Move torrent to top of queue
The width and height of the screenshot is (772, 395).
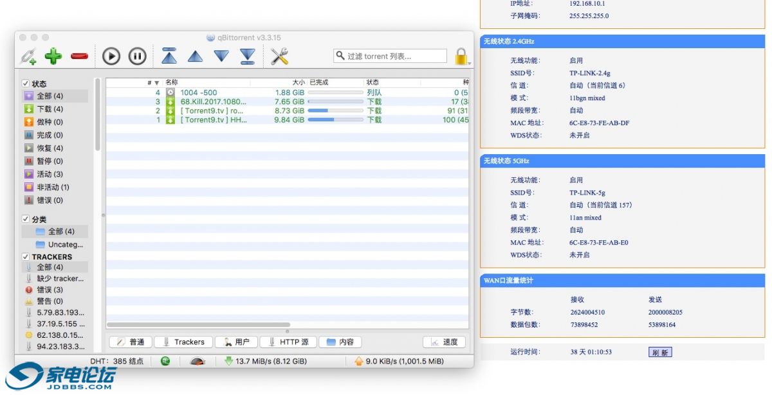coord(169,56)
